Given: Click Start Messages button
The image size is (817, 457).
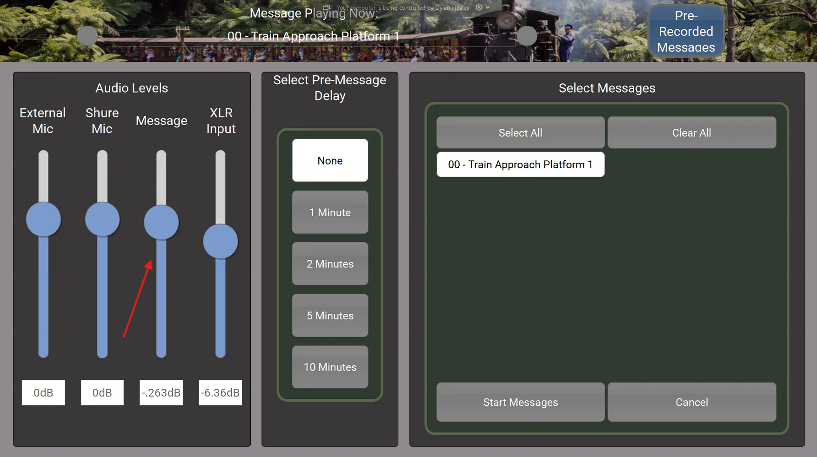Looking at the screenshot, I should (520, 402).
